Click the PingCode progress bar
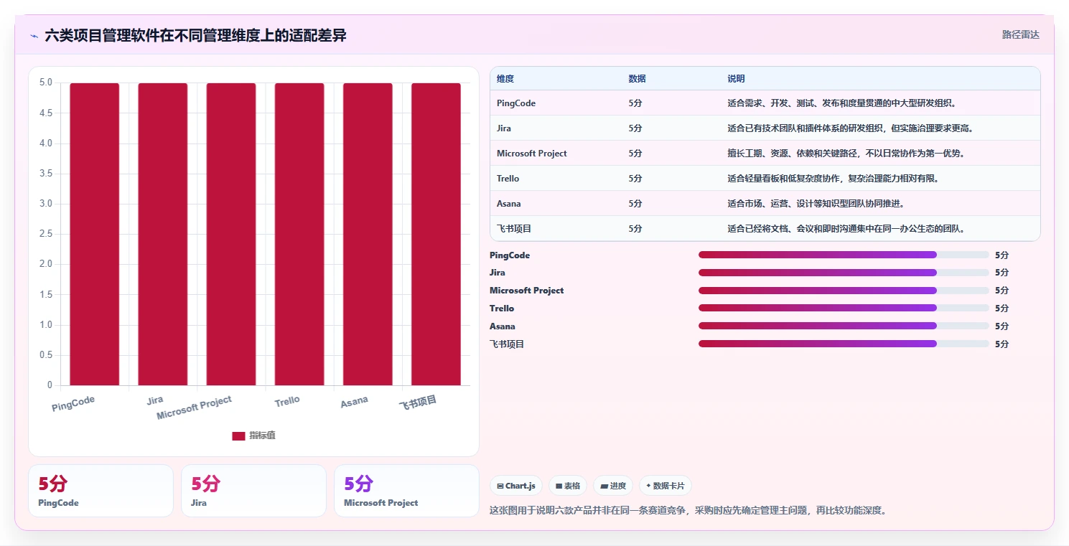This screenshot has width=1069, height=546. [844, 255]
